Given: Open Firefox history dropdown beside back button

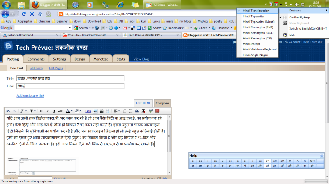Looking at the screenshot, I should point(17,14).
